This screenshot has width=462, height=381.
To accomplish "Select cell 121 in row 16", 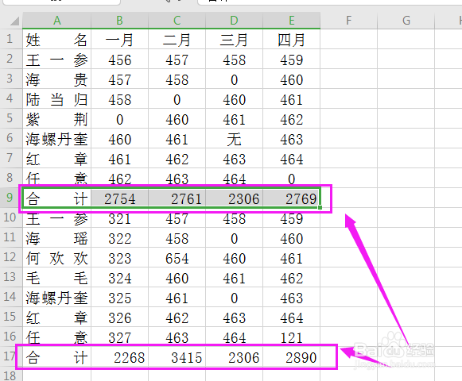I will 291,337.
